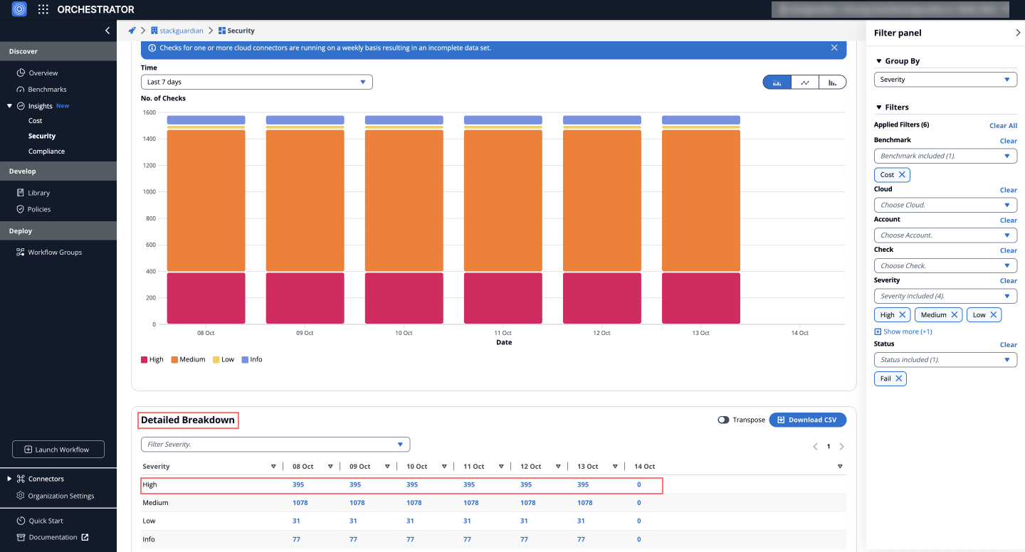This screenshot has height=552, width=1025.
Task: Switch to the line chart view
Action: [804, 83]
